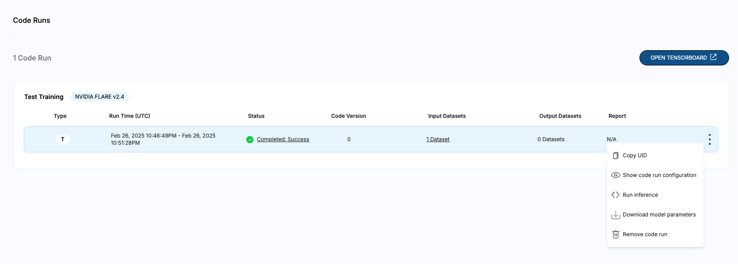Click the Report column header
Viewport: 738px width, 264px height.
click(617, 116)
